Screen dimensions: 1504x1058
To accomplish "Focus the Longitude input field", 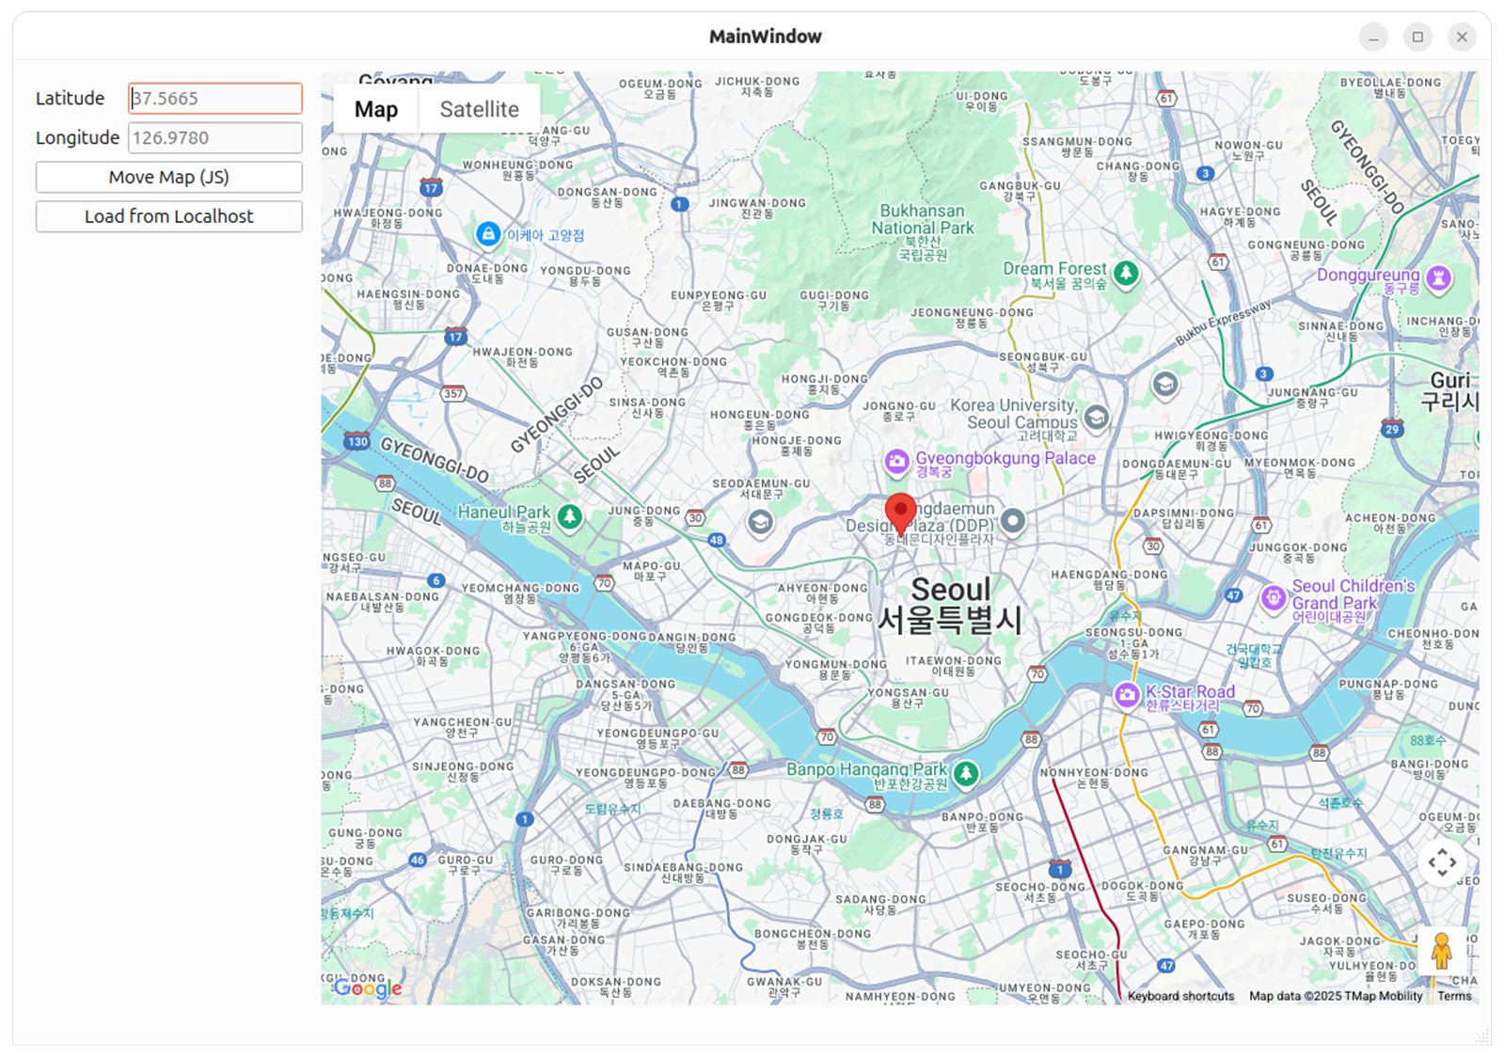I will coord(215,137).
